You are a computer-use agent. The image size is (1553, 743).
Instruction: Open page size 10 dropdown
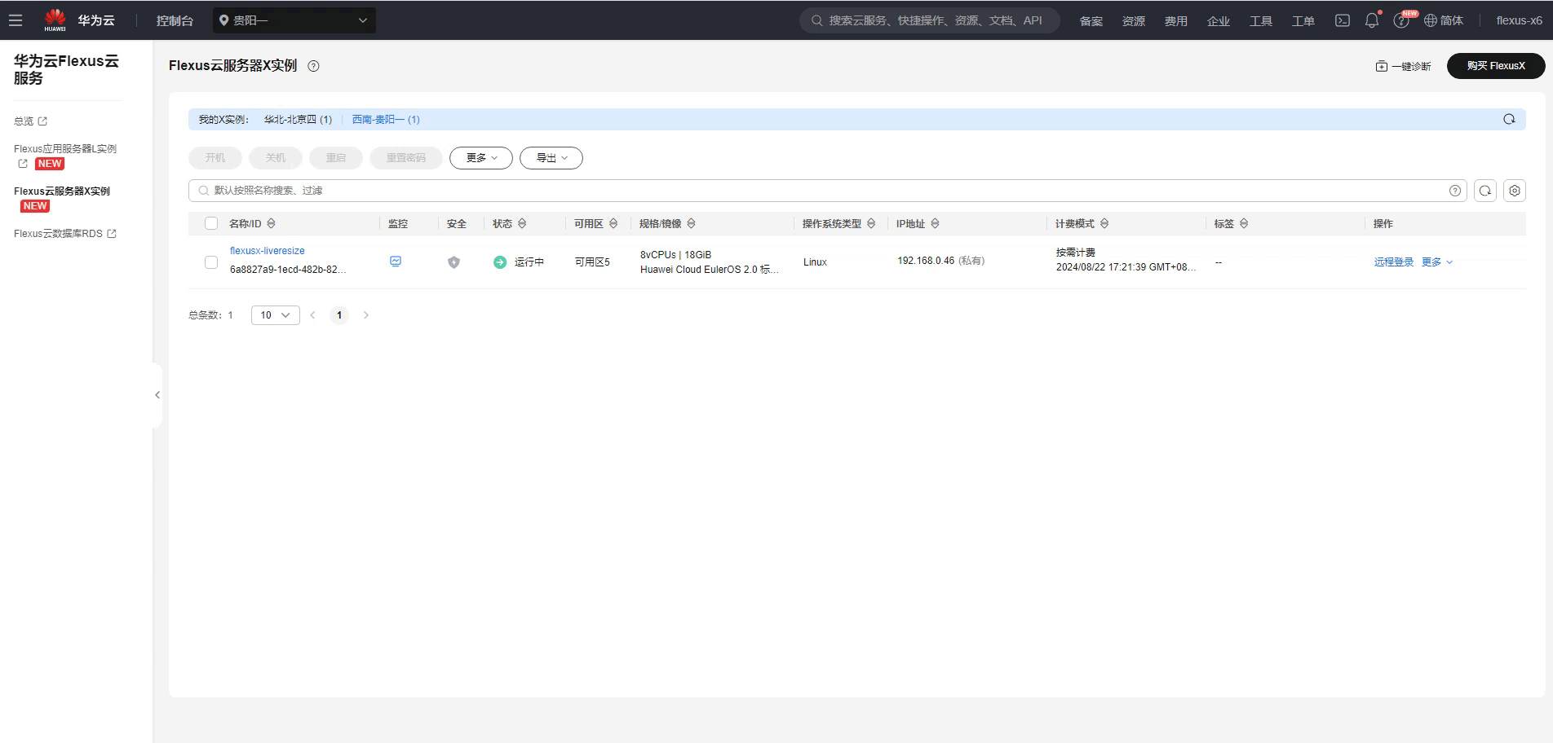pyautogui.click(x=276, y=315)
